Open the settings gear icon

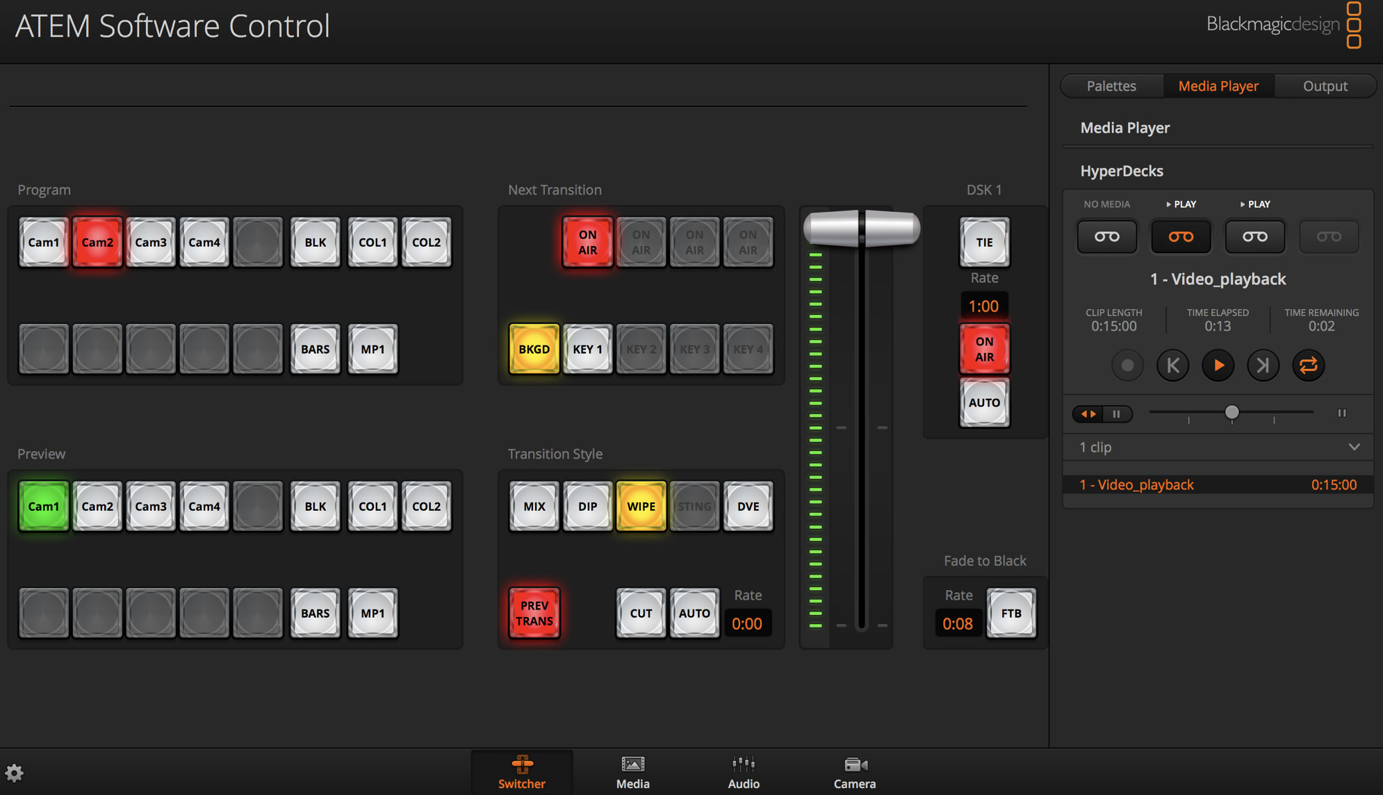coord(15,773)
